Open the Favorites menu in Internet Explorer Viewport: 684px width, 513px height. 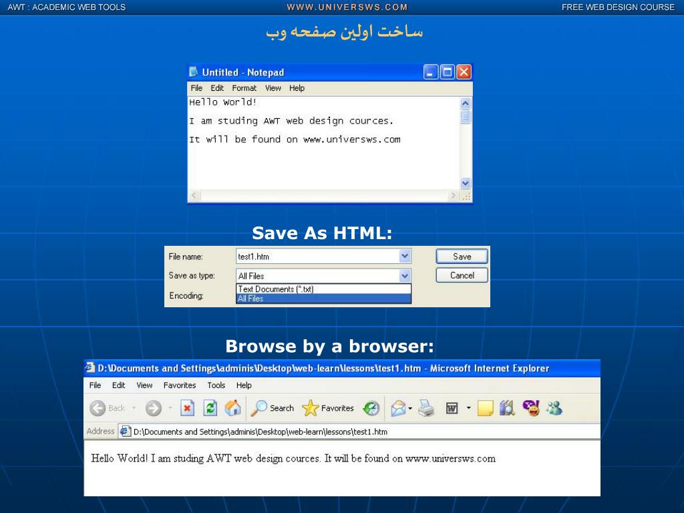(x=179, y=385)
